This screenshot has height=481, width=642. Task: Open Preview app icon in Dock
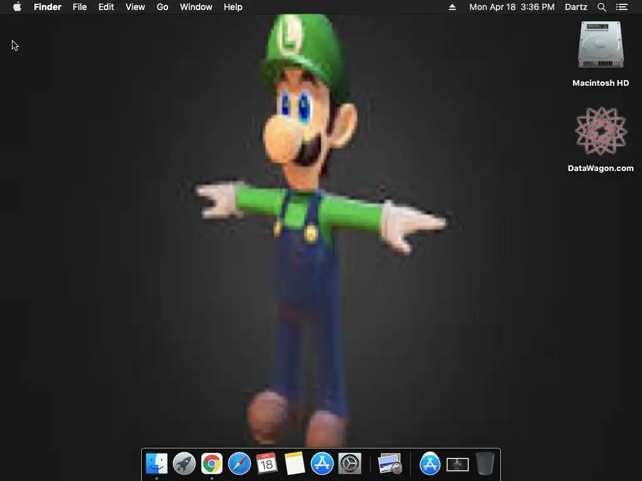pyautogui.click(x=389, y=463)
